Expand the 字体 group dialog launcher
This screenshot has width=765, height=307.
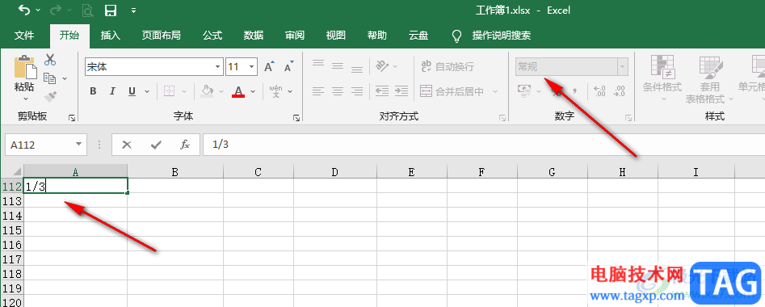[x=296, y=118]
